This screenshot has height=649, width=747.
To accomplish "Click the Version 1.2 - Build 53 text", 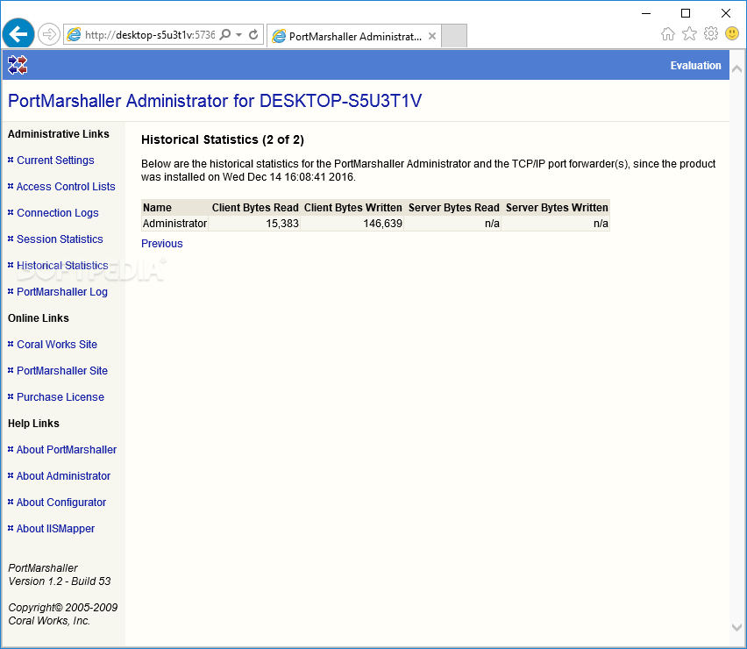I will point(60,581).
